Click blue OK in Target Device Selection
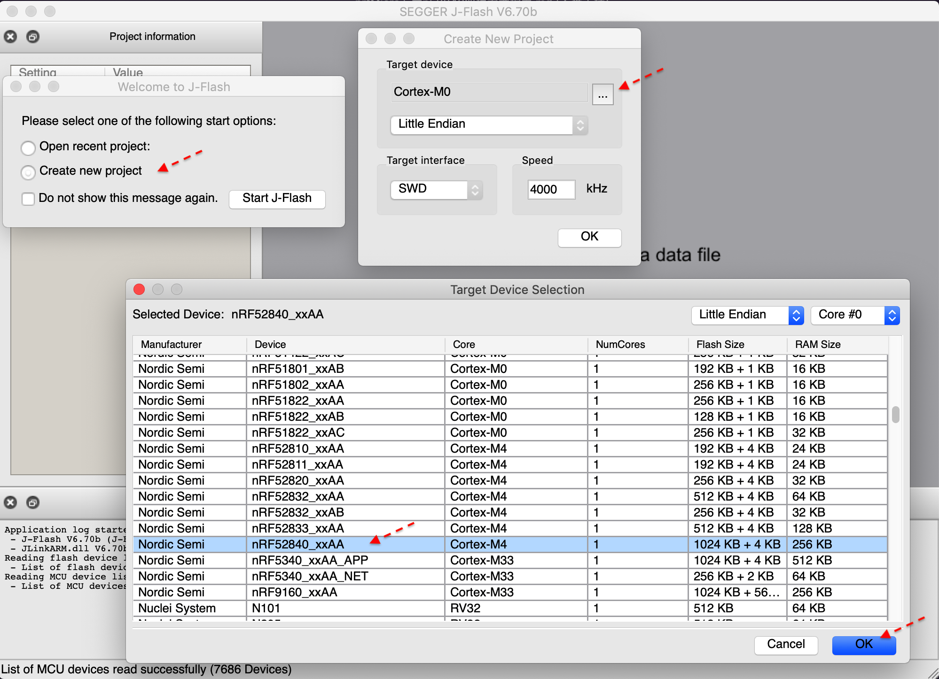The height and width of the screenshot is (679, 939). tap(864, 644)
